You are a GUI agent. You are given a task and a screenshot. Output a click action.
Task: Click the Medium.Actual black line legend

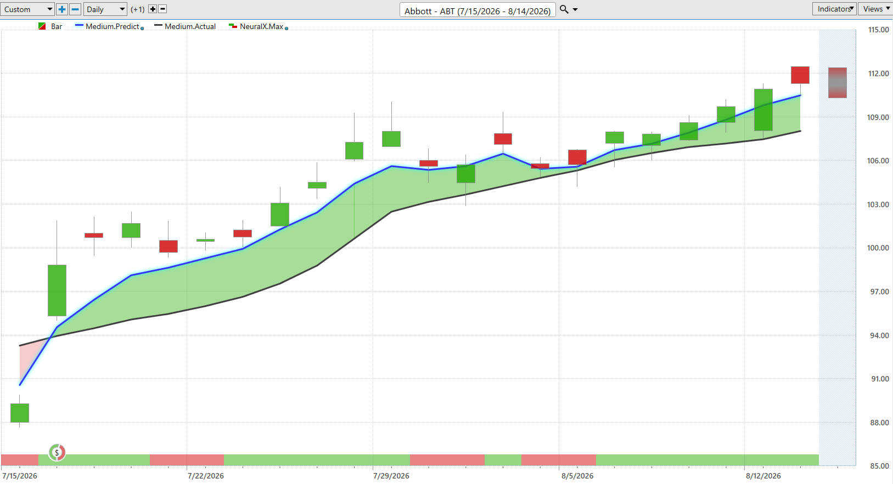pyautogui.click(x=158, y=26)
